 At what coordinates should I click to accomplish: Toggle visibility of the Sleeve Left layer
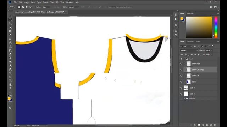pyautogui.click(x=181, y=76)
